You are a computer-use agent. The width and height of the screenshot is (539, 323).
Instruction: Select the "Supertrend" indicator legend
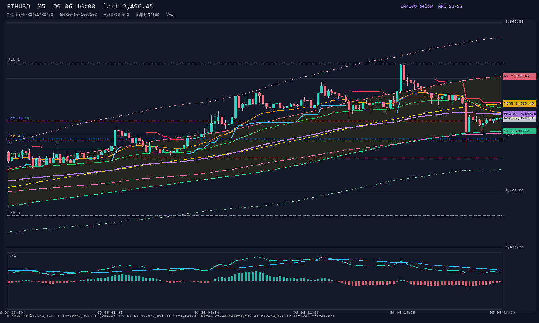click(148, 14)
